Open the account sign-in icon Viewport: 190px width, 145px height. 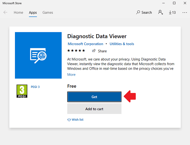pyautogui.click(x=160, y=12)
